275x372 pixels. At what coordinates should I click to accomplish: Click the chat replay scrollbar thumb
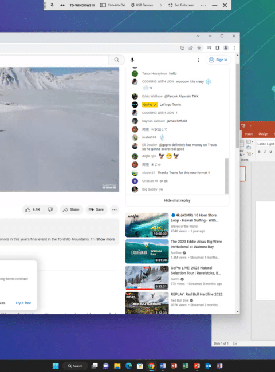(227, 176)
